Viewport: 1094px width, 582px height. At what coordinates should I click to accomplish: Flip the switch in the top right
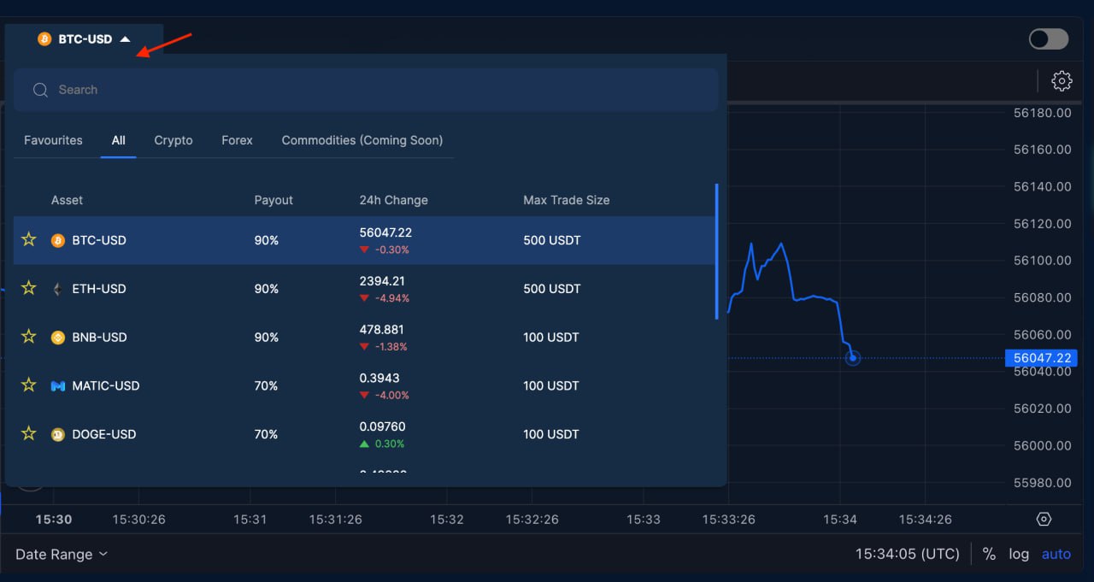(x=1048, y=38)
